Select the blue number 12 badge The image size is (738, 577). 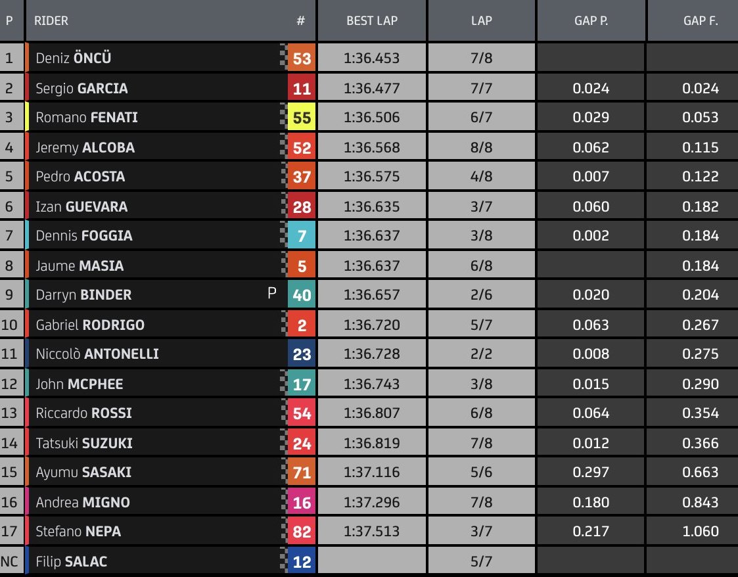click(301, 561)
